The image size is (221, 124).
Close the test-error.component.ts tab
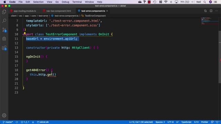point(107,11)
